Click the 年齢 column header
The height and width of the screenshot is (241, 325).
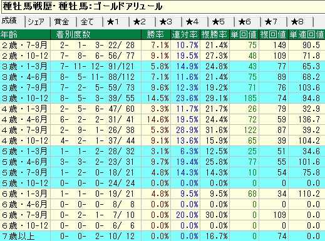click(25, 34)
